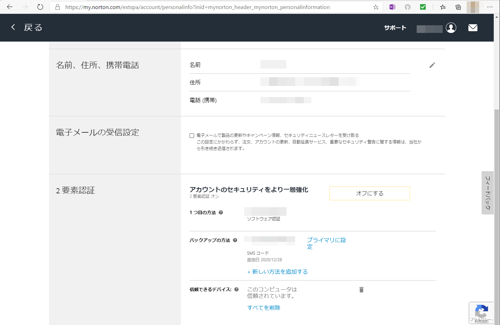Viewport: 500px width, 325px height.
Task: Click the browser back arrow
Action: click(10, 7)
